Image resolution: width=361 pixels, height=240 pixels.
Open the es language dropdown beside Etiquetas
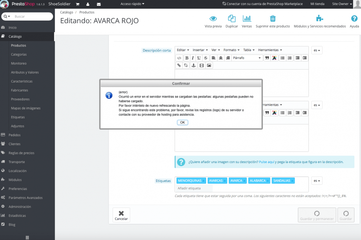point(317,181)
